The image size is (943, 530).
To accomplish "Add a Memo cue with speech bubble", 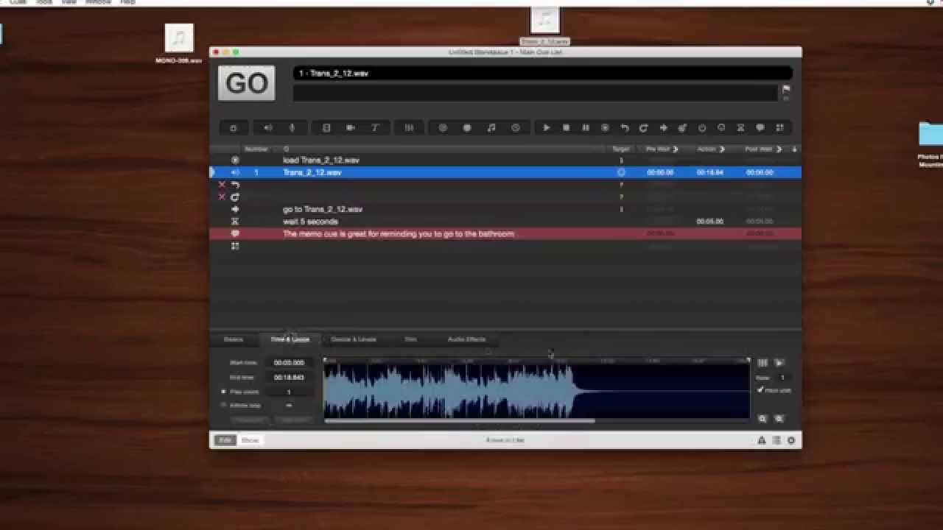I will (x=760, y=128).
